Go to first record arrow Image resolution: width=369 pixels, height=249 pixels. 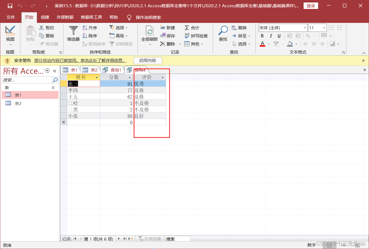(x=75, y=239)
